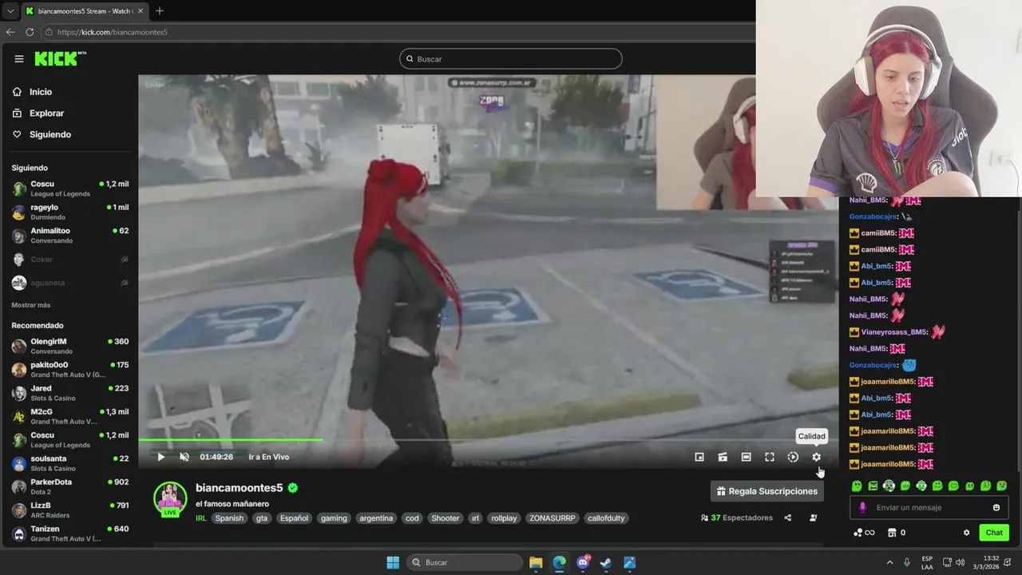Image resolution: width=1022 pixels, height=575 pixels.
Task: Open Discord from taskbar
Action: coord(583,562)
